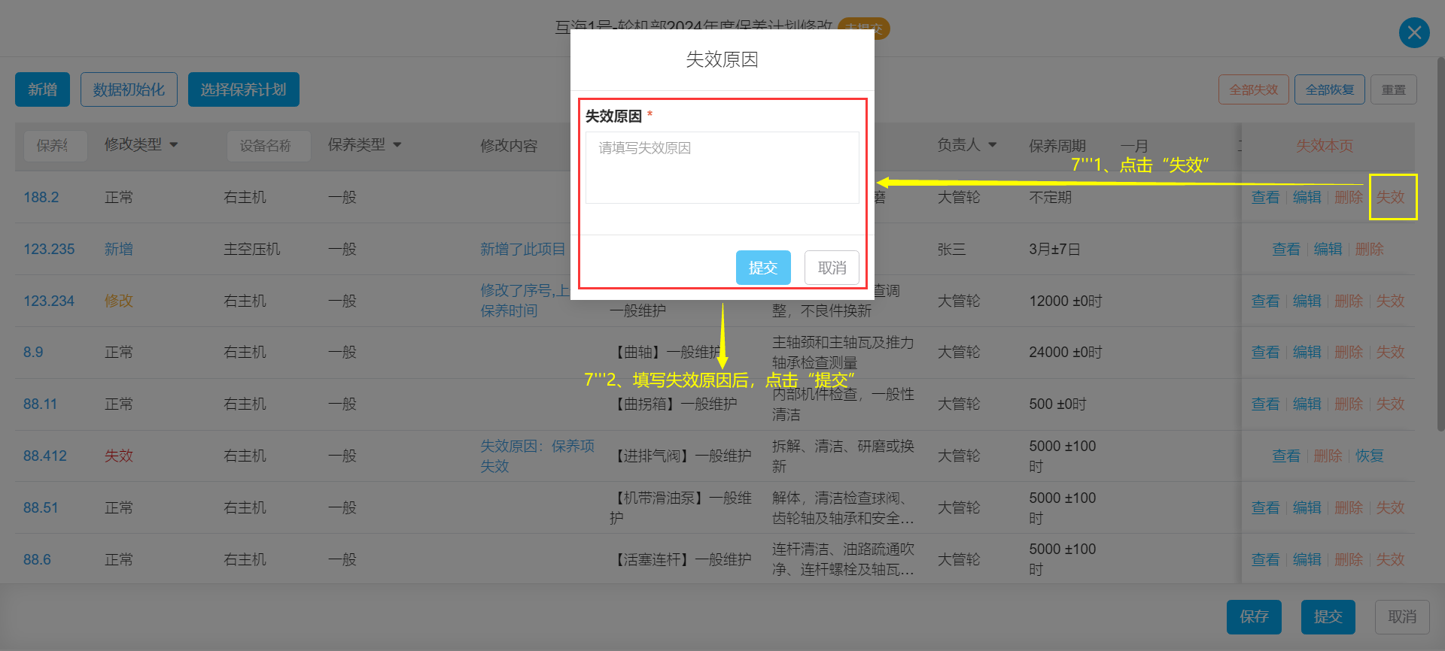The image size is (1445, 651).
Task: Click 失效本页 in table header
Action: point(1325,146)
